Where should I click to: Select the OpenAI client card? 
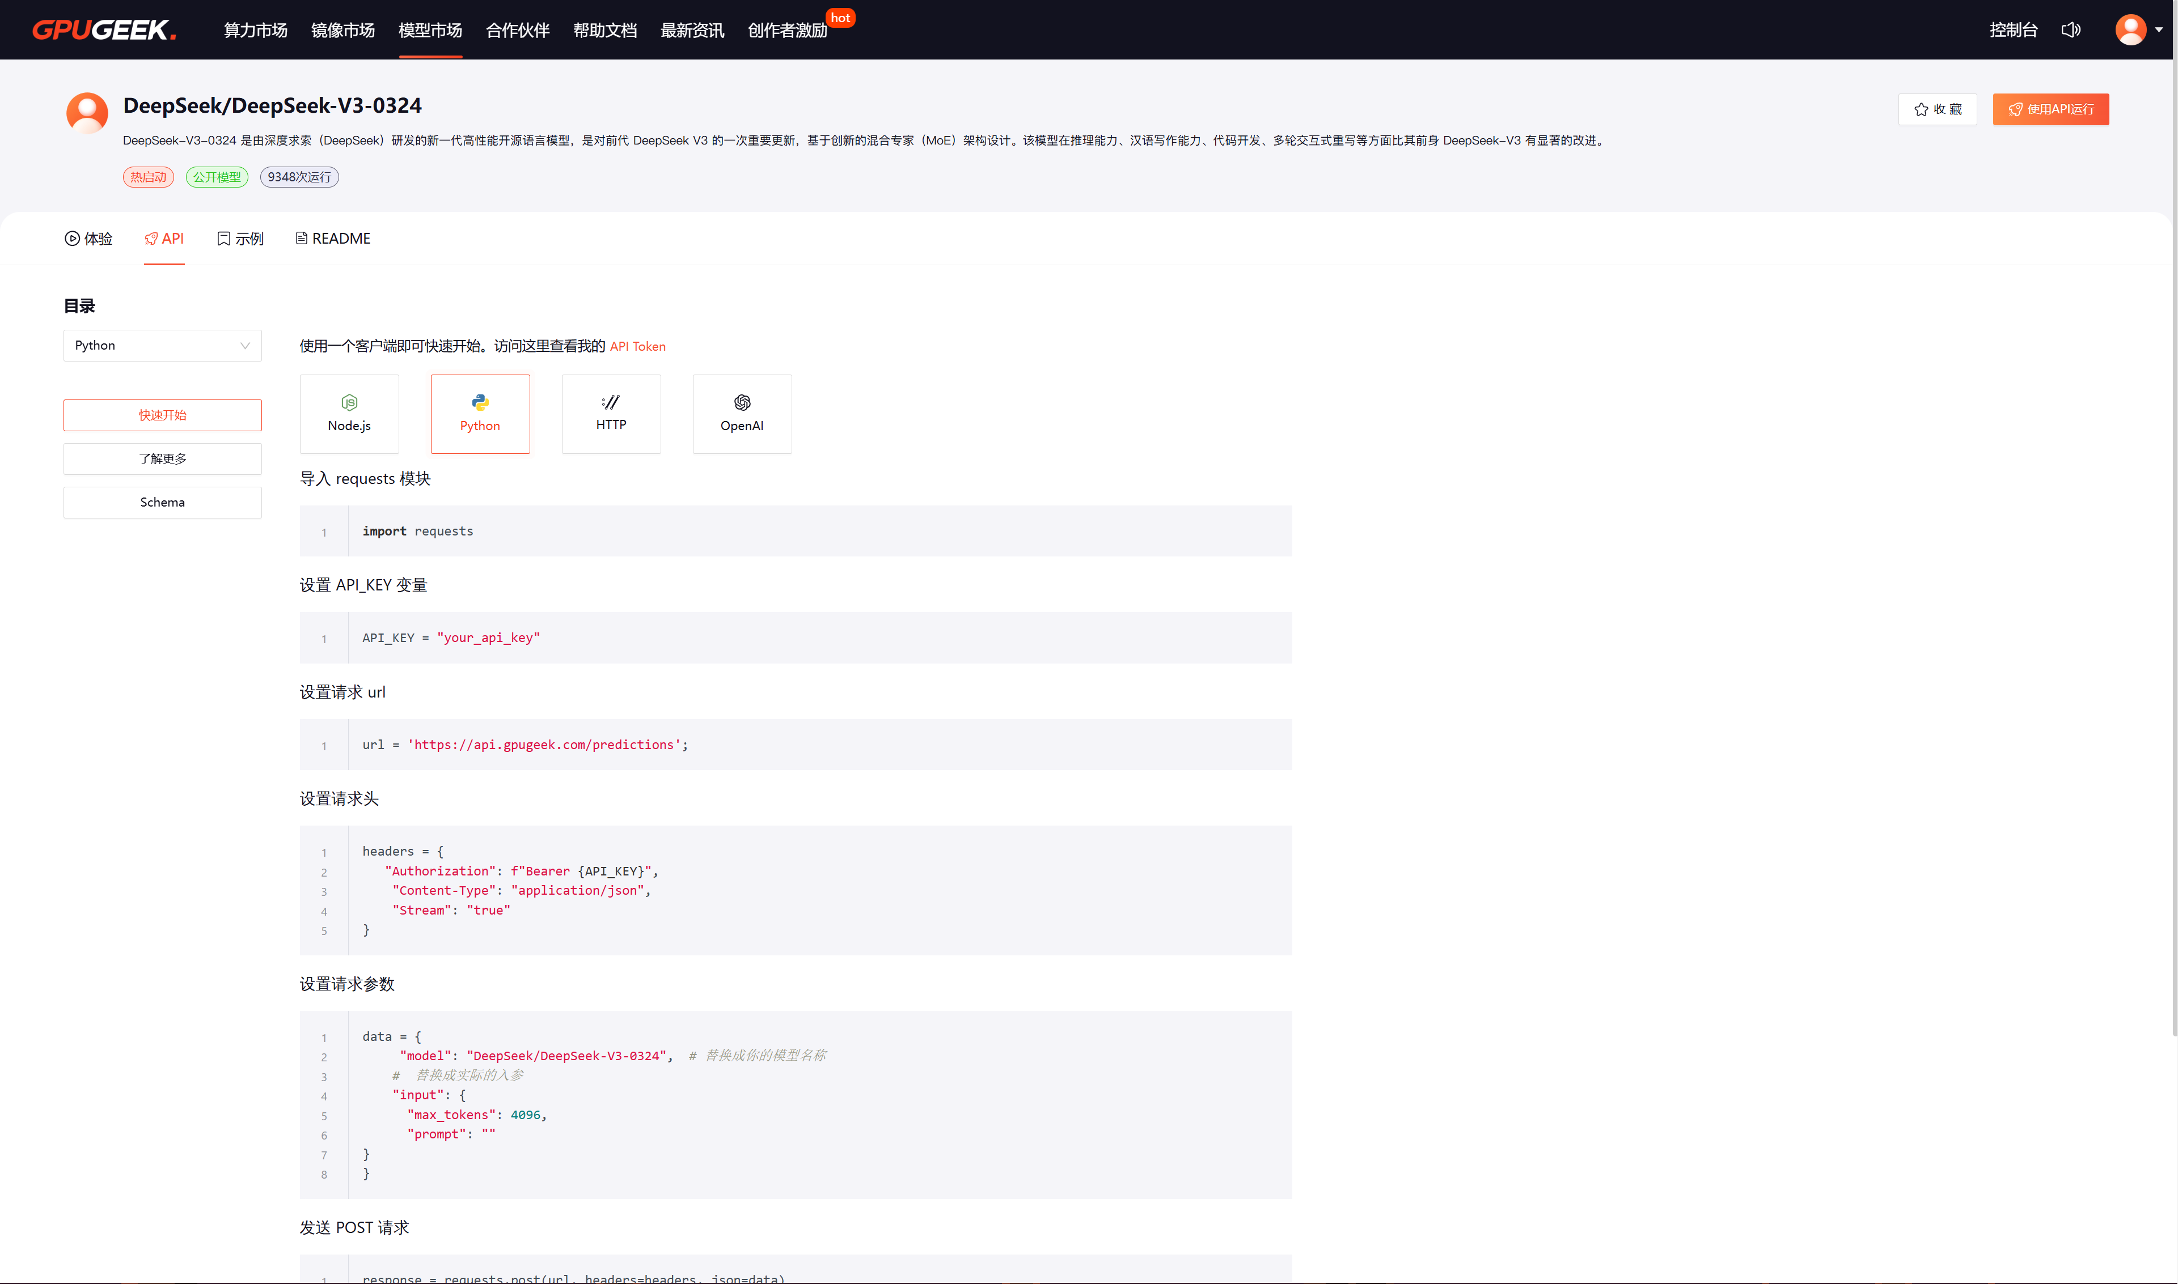(742, 414)
